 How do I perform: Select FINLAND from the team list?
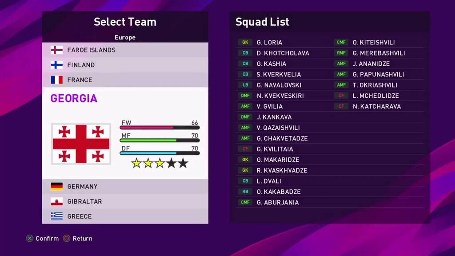[81, 65]
